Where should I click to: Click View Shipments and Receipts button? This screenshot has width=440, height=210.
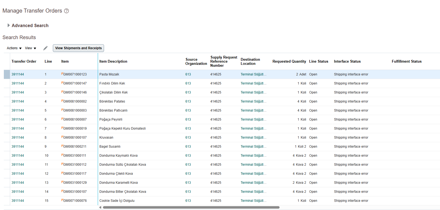coord(78,48)
